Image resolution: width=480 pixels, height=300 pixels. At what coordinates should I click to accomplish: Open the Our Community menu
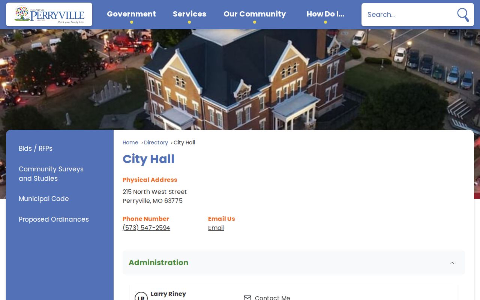click(x=255, y=14)
